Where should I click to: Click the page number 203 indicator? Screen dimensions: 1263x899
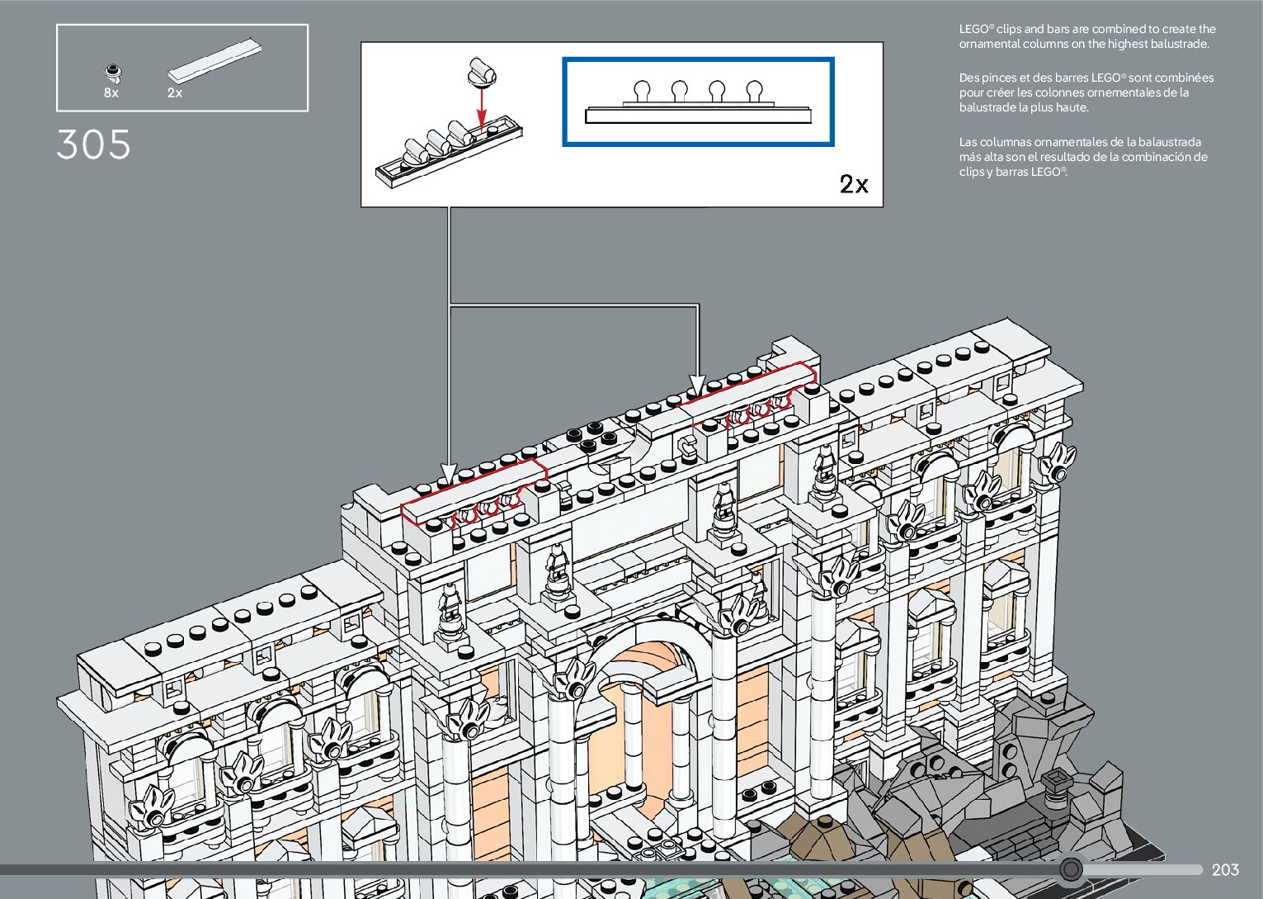(1225, 869)
